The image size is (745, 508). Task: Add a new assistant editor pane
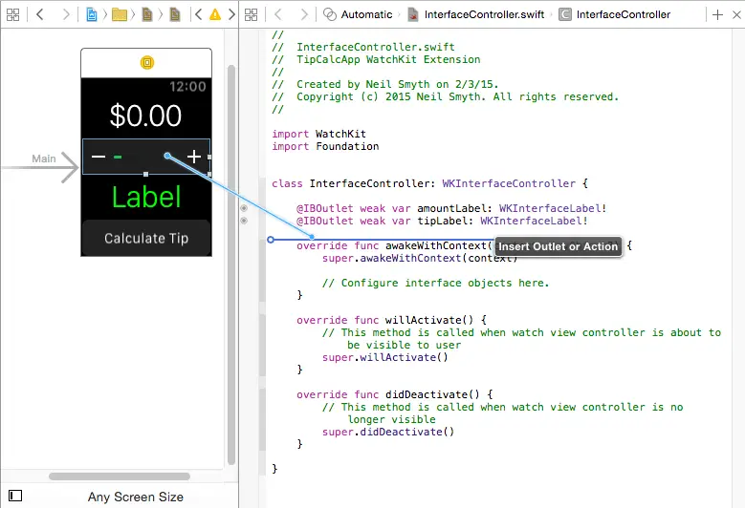718,14
